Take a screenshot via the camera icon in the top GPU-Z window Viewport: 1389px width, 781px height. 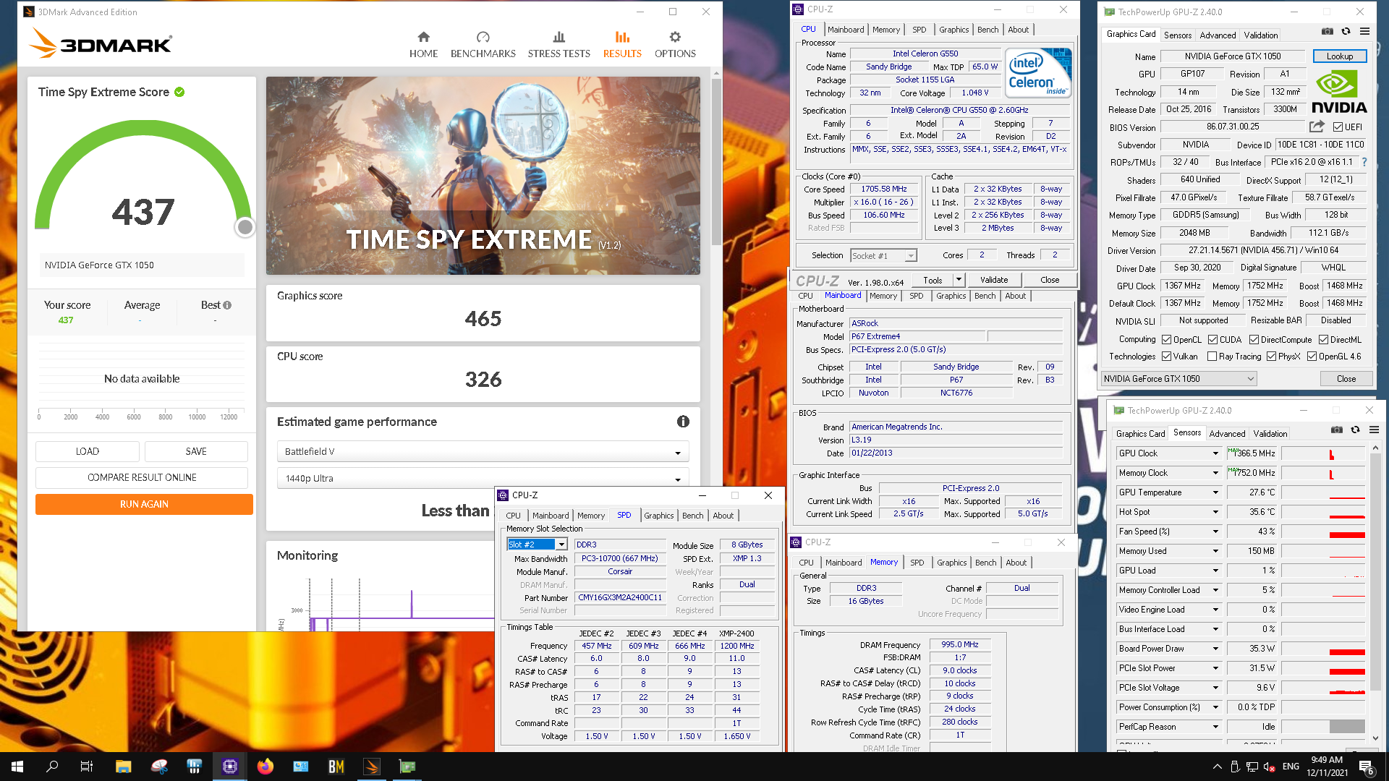tap(1328, 31)
